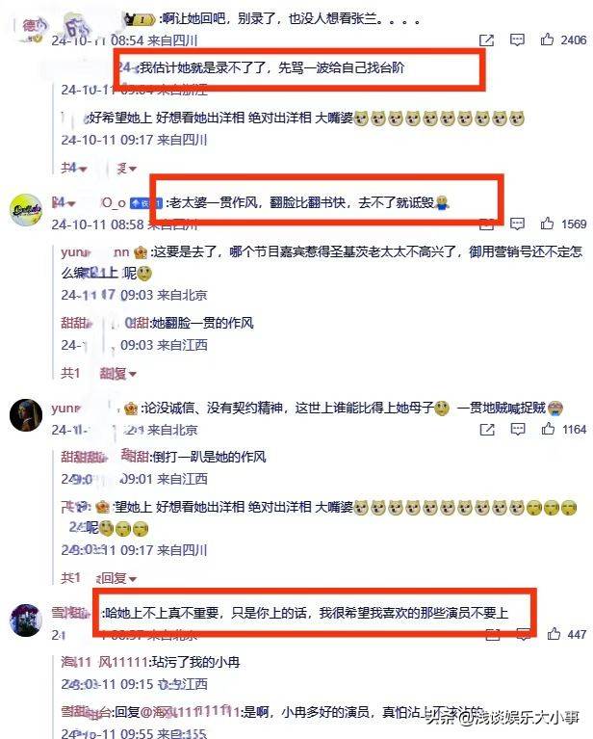Like the comment with 1569 likes
Screen dimensions: 593x739
pos(547,224)
